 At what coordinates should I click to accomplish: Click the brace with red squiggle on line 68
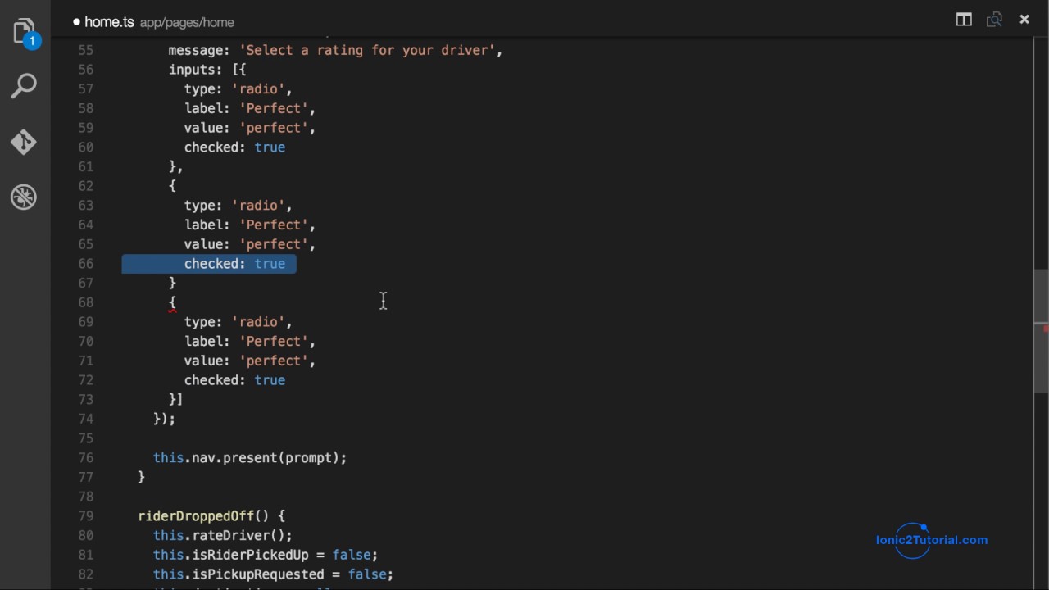(172, 303)
